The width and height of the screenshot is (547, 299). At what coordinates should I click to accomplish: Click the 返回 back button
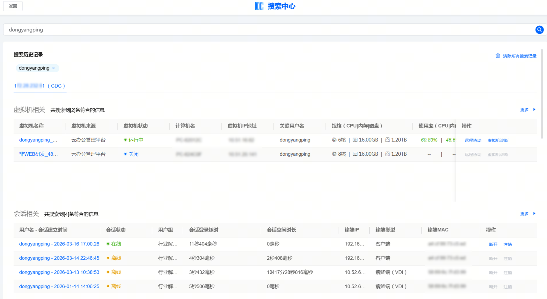click(13, 6)
